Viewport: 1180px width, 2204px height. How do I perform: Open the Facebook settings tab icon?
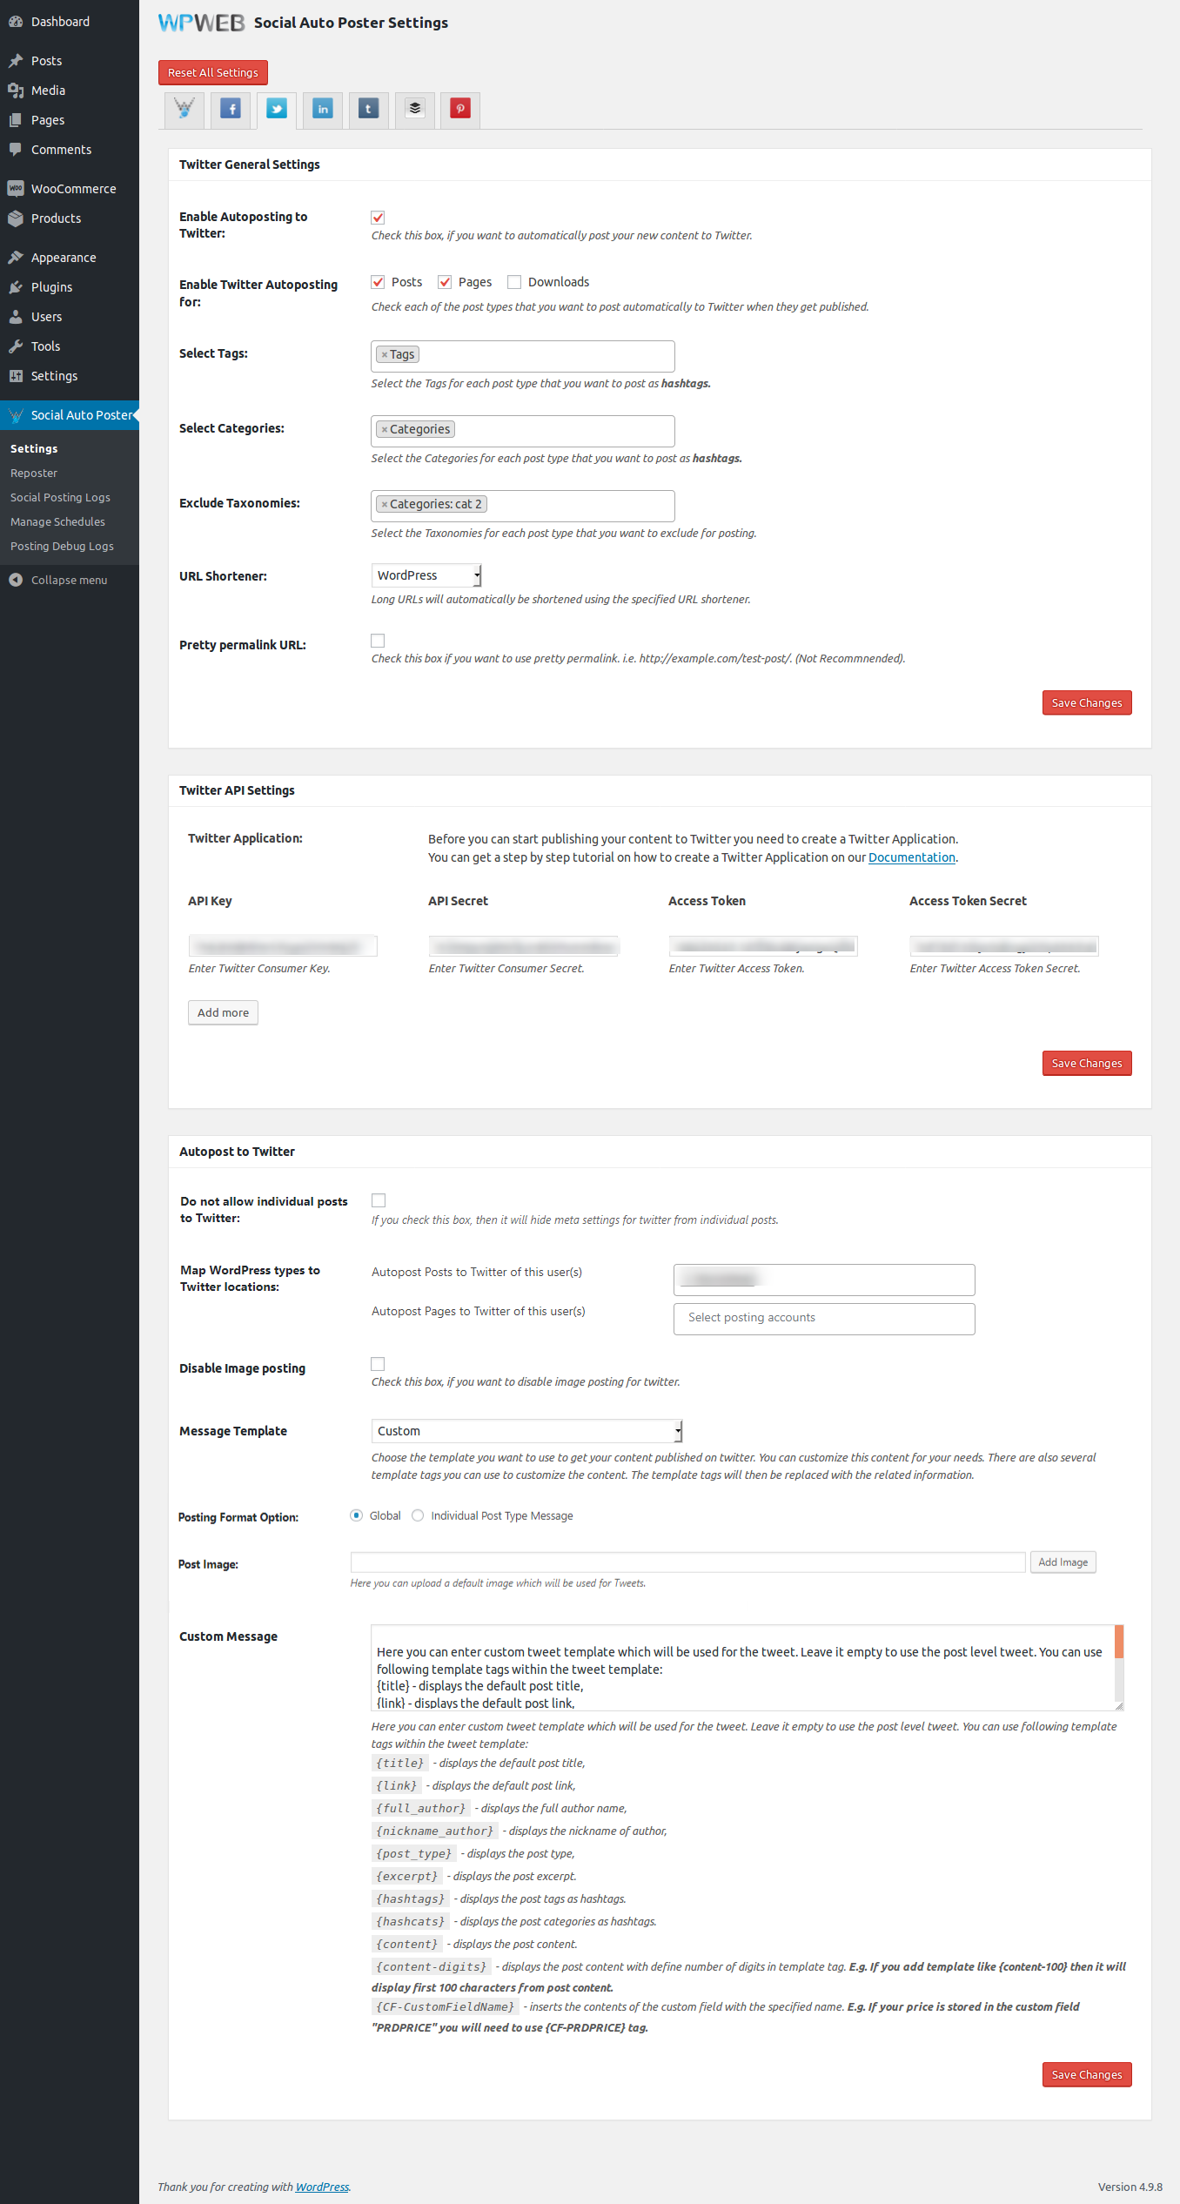(231, 109)
